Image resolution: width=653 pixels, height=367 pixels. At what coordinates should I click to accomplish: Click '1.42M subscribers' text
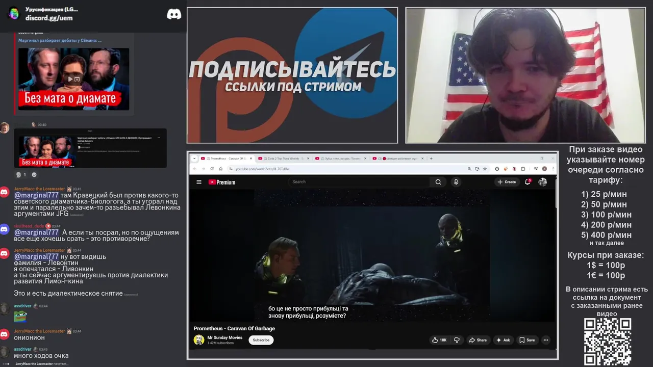[220, 343]
